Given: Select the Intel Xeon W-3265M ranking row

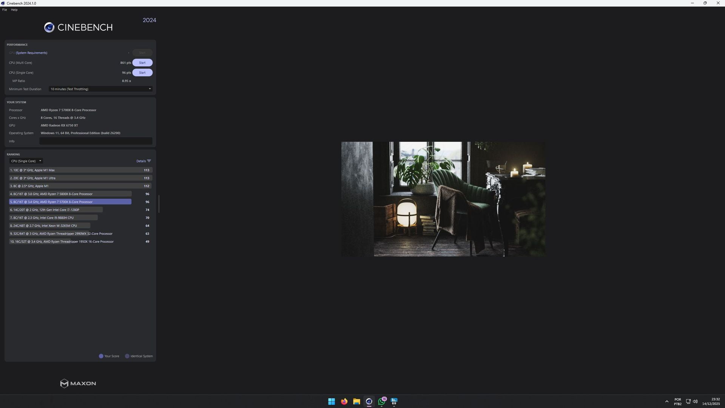Looking at the screenshot, I should 80,226.
